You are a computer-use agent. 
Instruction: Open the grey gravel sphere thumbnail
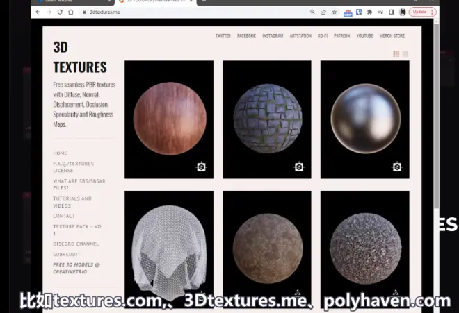point(365,248)
